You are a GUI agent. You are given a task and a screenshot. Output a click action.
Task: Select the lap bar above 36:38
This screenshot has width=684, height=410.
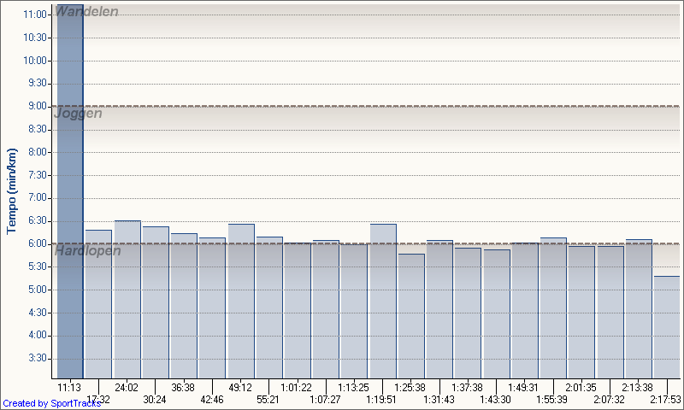point(184,306)
